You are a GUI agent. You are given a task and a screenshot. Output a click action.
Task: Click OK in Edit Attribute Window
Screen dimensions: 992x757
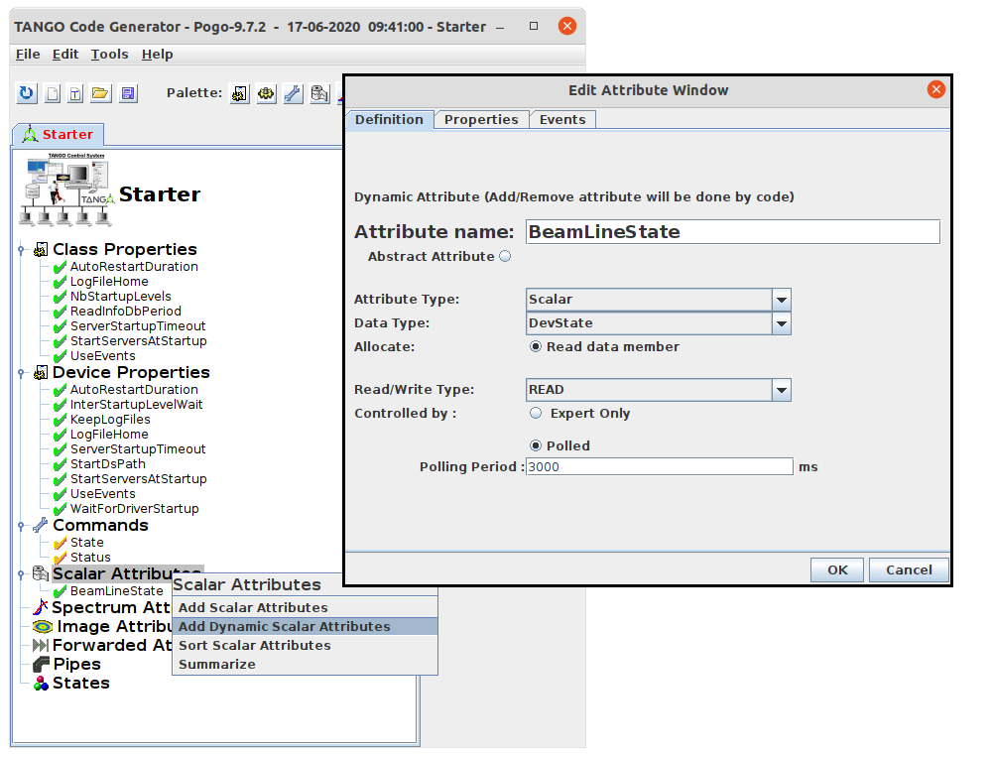[x=837, y=570]
